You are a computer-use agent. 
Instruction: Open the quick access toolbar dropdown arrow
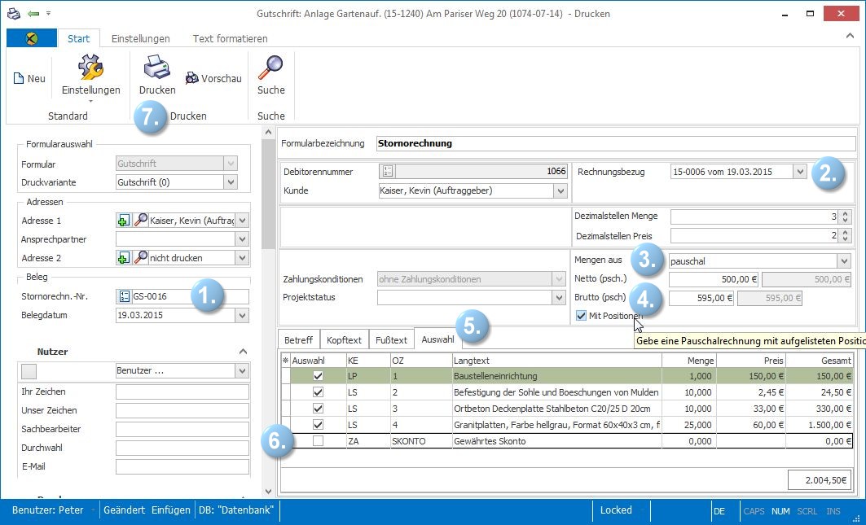pos(49,13)
